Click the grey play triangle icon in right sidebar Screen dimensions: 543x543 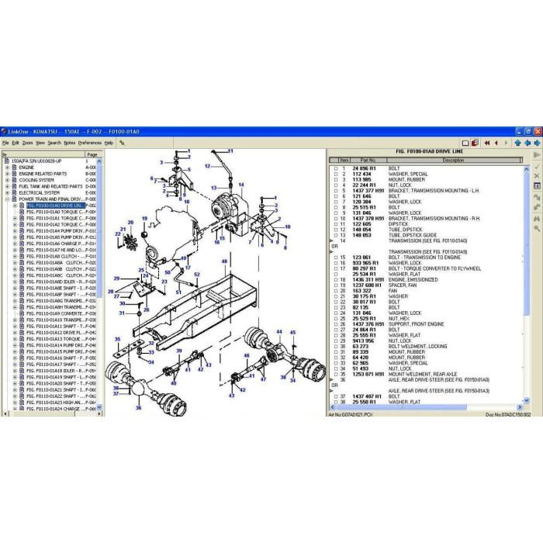click(x=537, y=155)
